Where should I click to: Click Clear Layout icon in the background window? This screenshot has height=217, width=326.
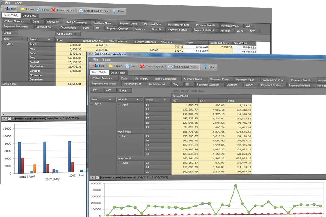click(54, 10)
